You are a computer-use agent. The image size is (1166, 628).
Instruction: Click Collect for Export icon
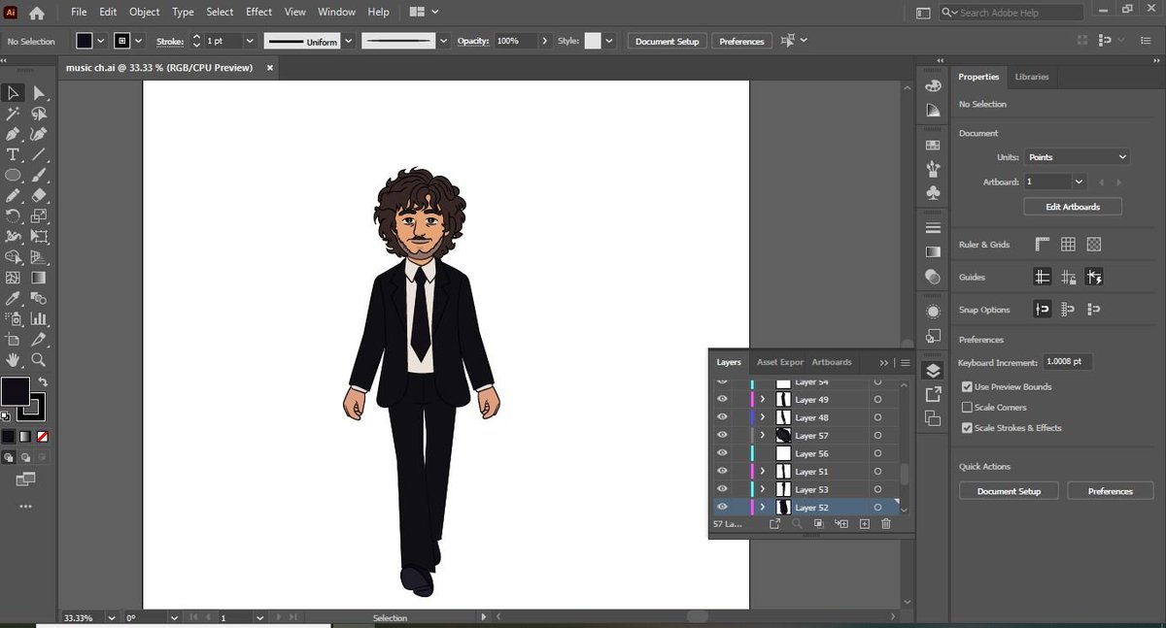[774, 524]
